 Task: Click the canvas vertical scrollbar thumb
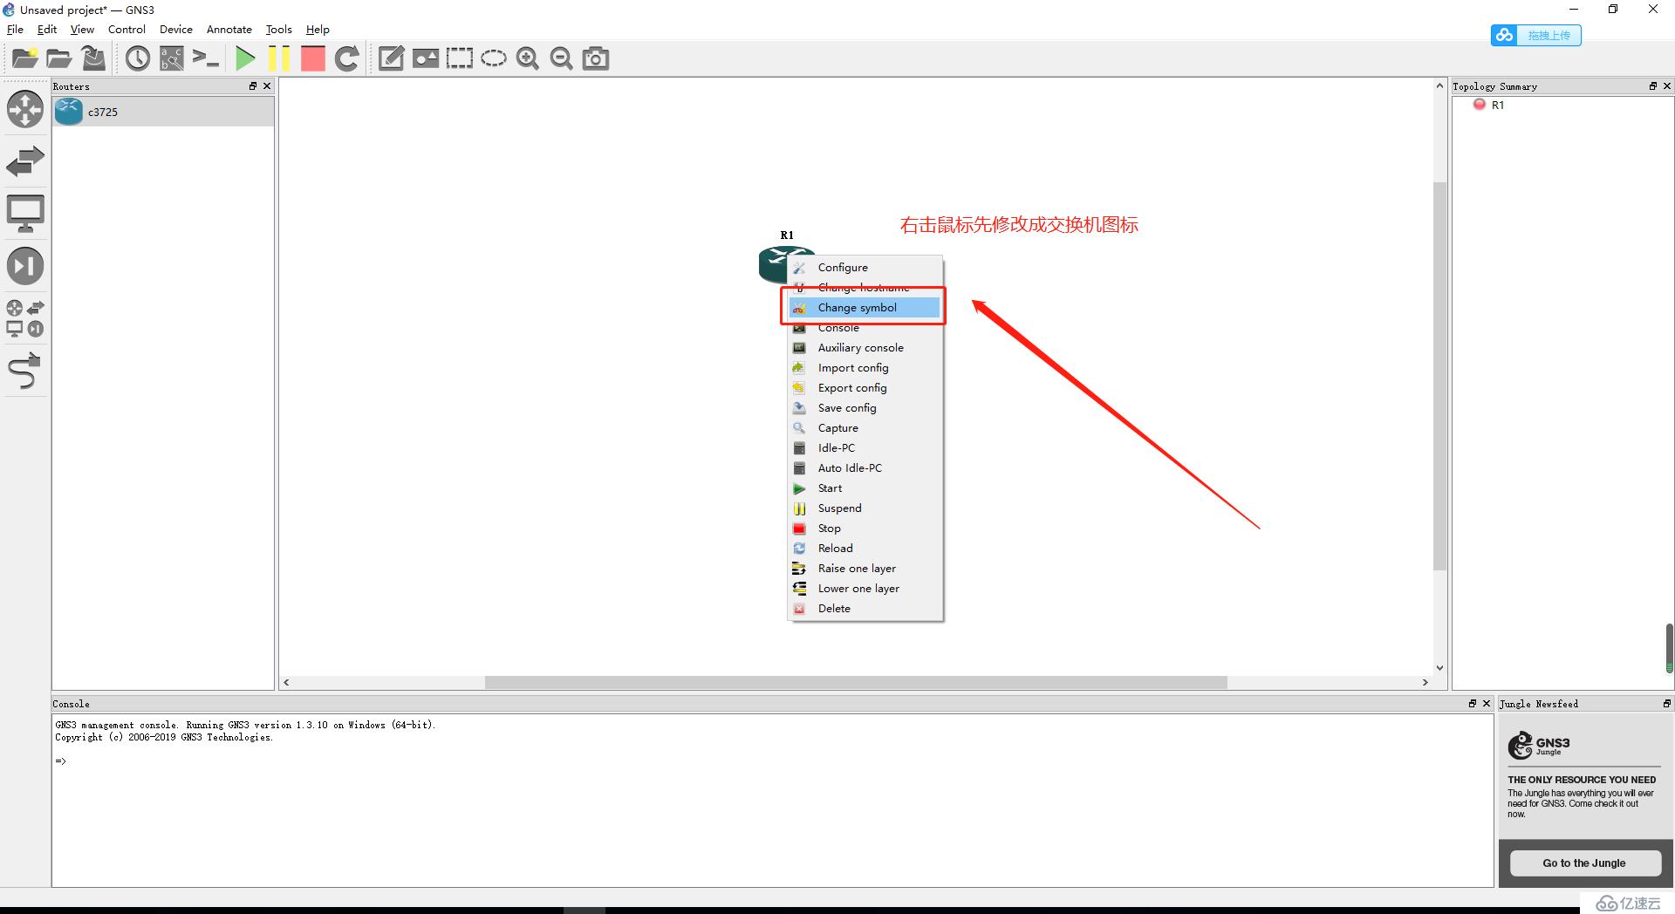pyautogui.click(x=1439, y=377)
